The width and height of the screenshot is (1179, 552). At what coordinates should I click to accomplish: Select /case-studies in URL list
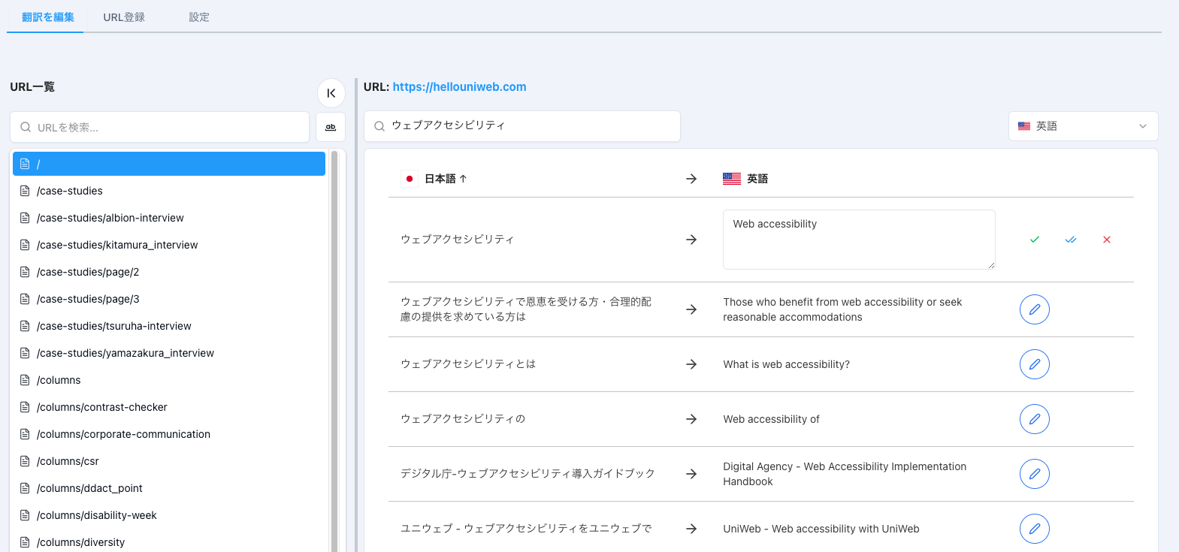coord(169,191)
